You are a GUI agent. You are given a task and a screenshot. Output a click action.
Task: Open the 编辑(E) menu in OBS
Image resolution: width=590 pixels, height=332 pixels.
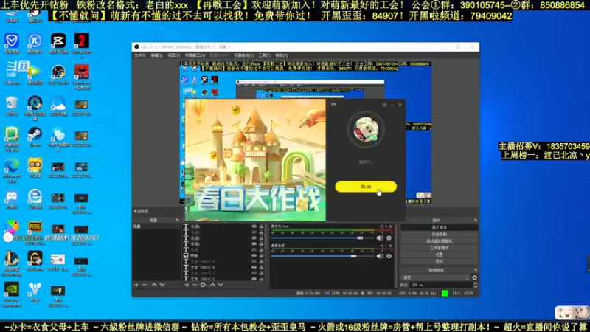point(156,55)
